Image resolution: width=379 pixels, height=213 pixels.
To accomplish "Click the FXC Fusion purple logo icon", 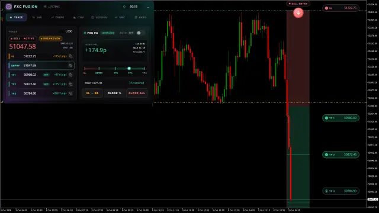I will pos(9,7).
